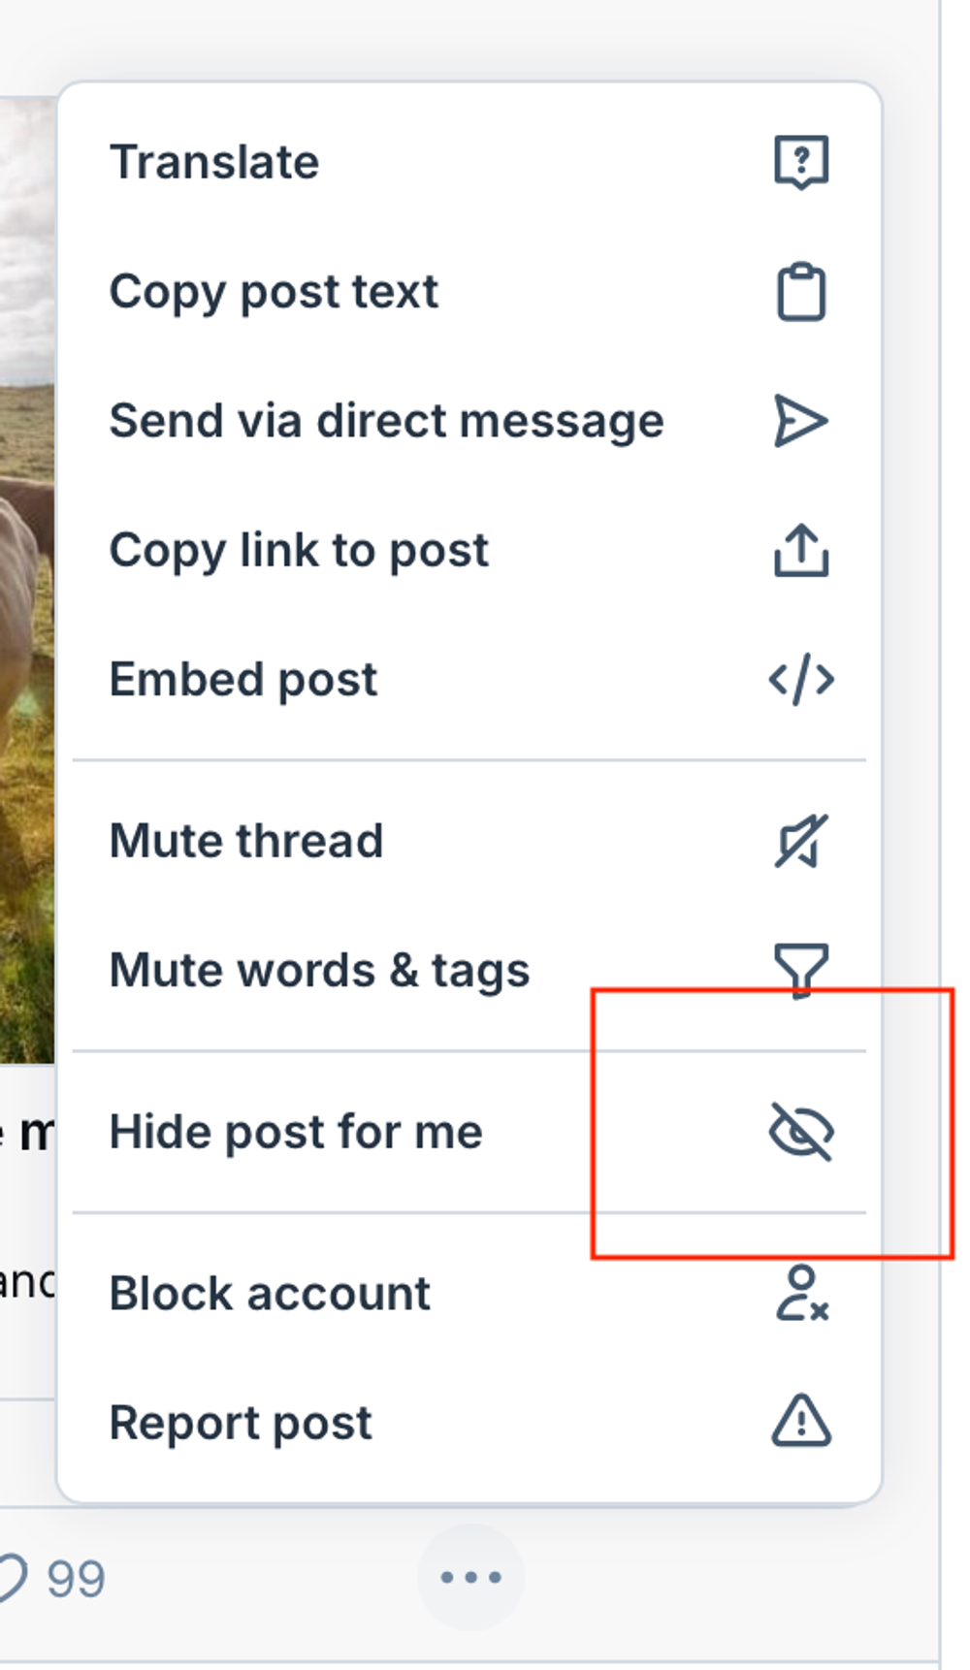
Task: Open the three-dots post options button
Action: [470, 1577]
